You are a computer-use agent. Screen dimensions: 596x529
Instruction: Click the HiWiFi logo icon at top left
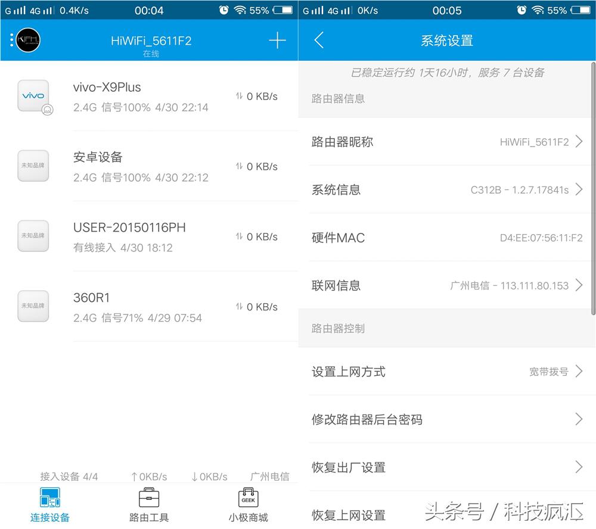coord(26,41)
